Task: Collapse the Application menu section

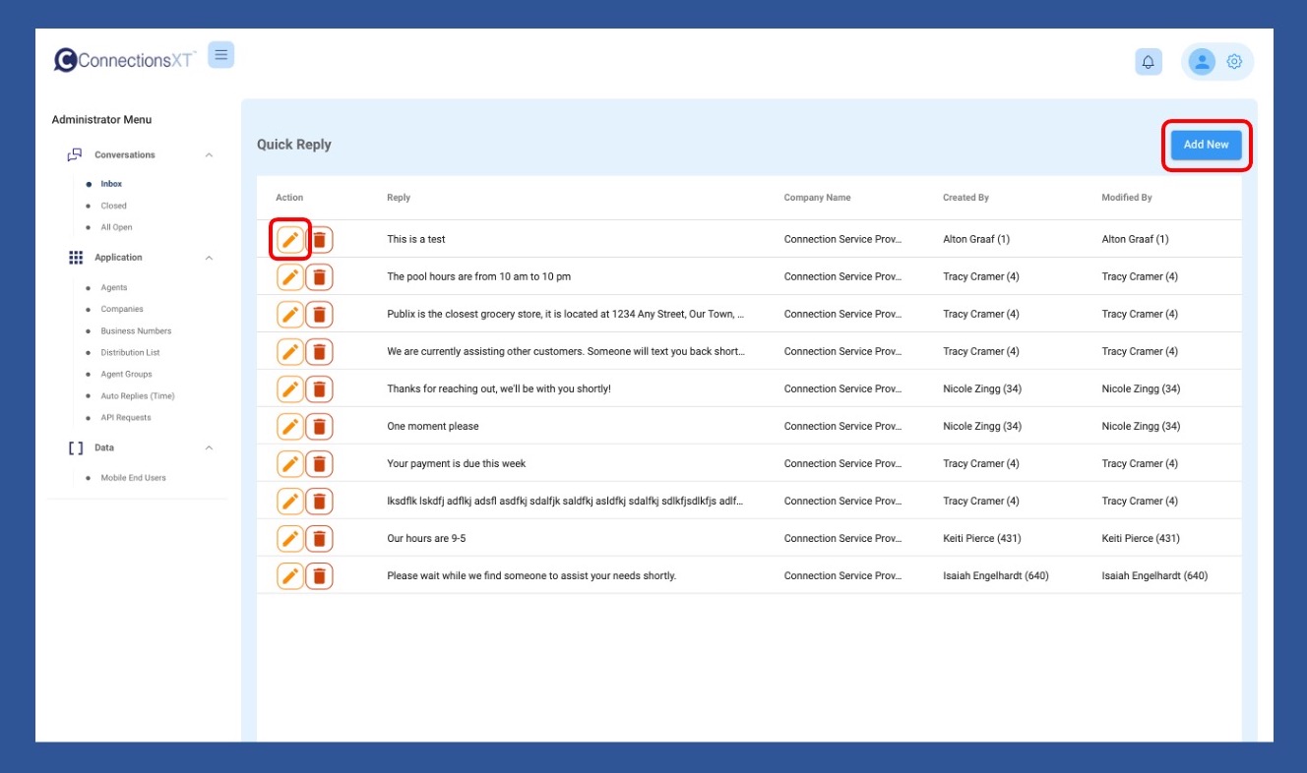Action: tap(209, 258)
